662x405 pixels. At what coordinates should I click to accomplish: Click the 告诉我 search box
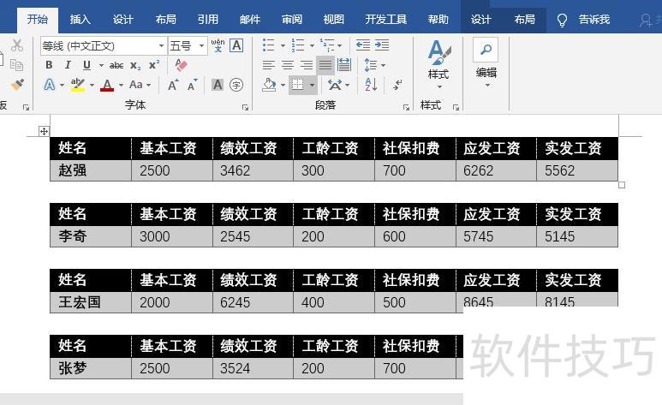pyautogui.click(x=584, y=20)
